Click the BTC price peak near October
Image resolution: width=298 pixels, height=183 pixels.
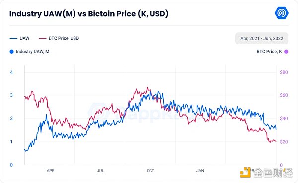click(147, 88)
